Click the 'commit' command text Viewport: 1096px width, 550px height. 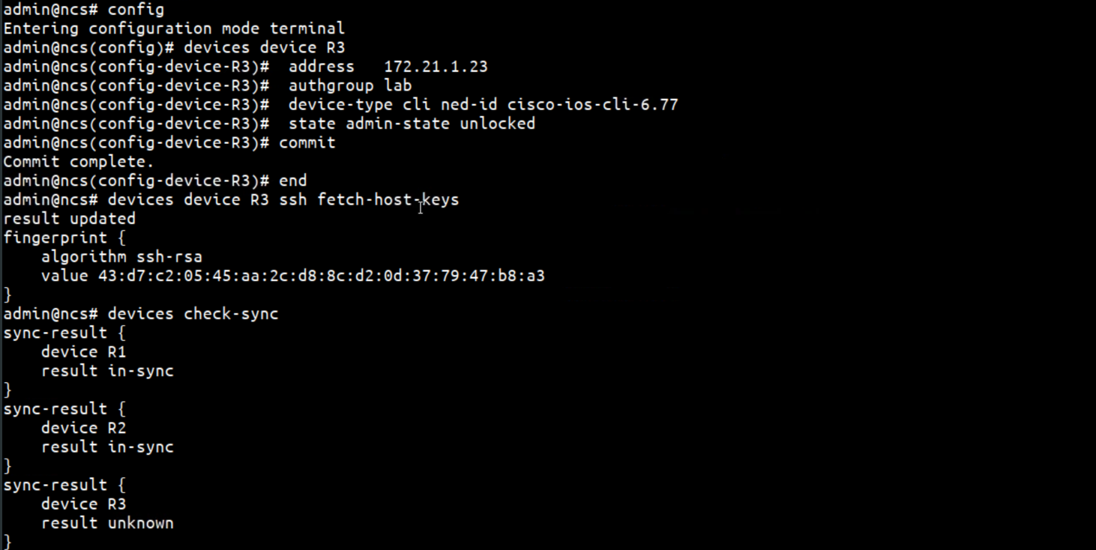click(307, 143)
